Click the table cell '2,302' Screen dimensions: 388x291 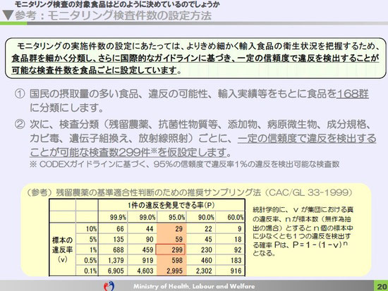tap(204, 271)
